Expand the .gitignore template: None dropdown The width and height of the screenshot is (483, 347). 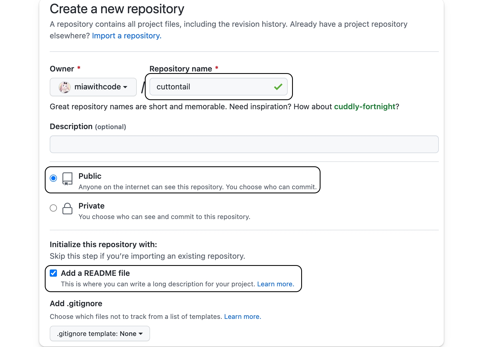click(100, 333)
